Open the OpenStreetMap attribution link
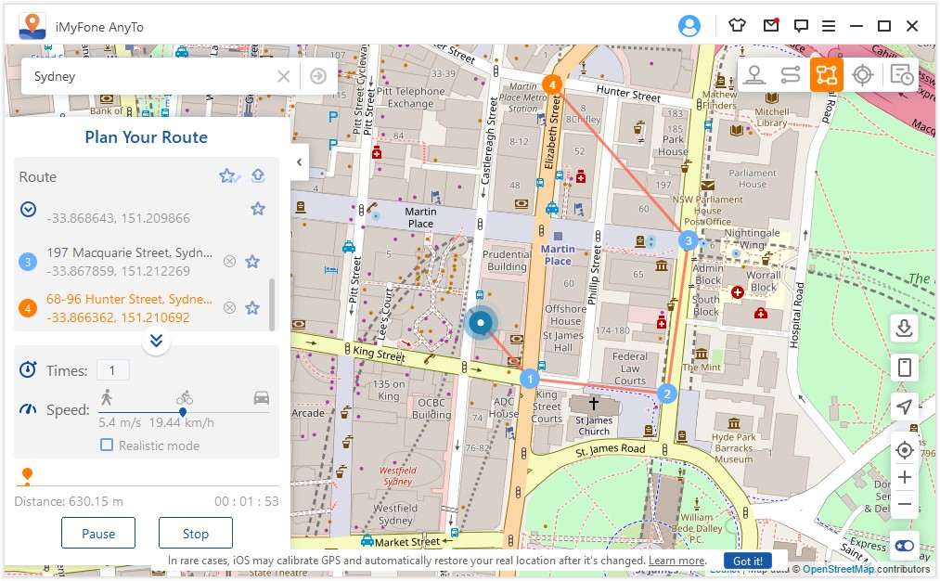 pos(838,569)
